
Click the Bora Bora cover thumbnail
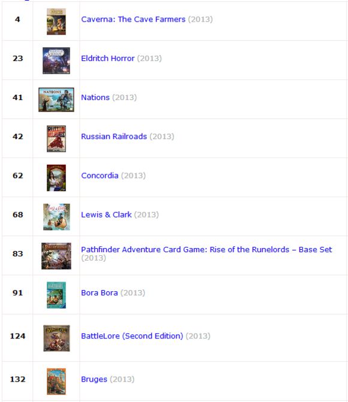point(56,295)
